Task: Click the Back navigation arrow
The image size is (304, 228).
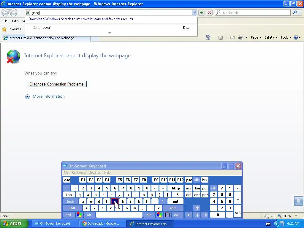Action: 5,12
